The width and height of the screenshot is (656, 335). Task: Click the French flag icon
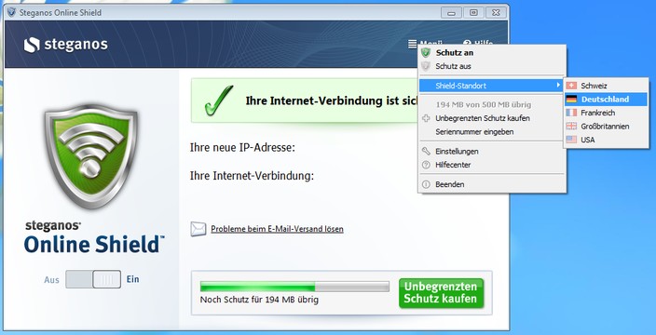click(571, 113)
